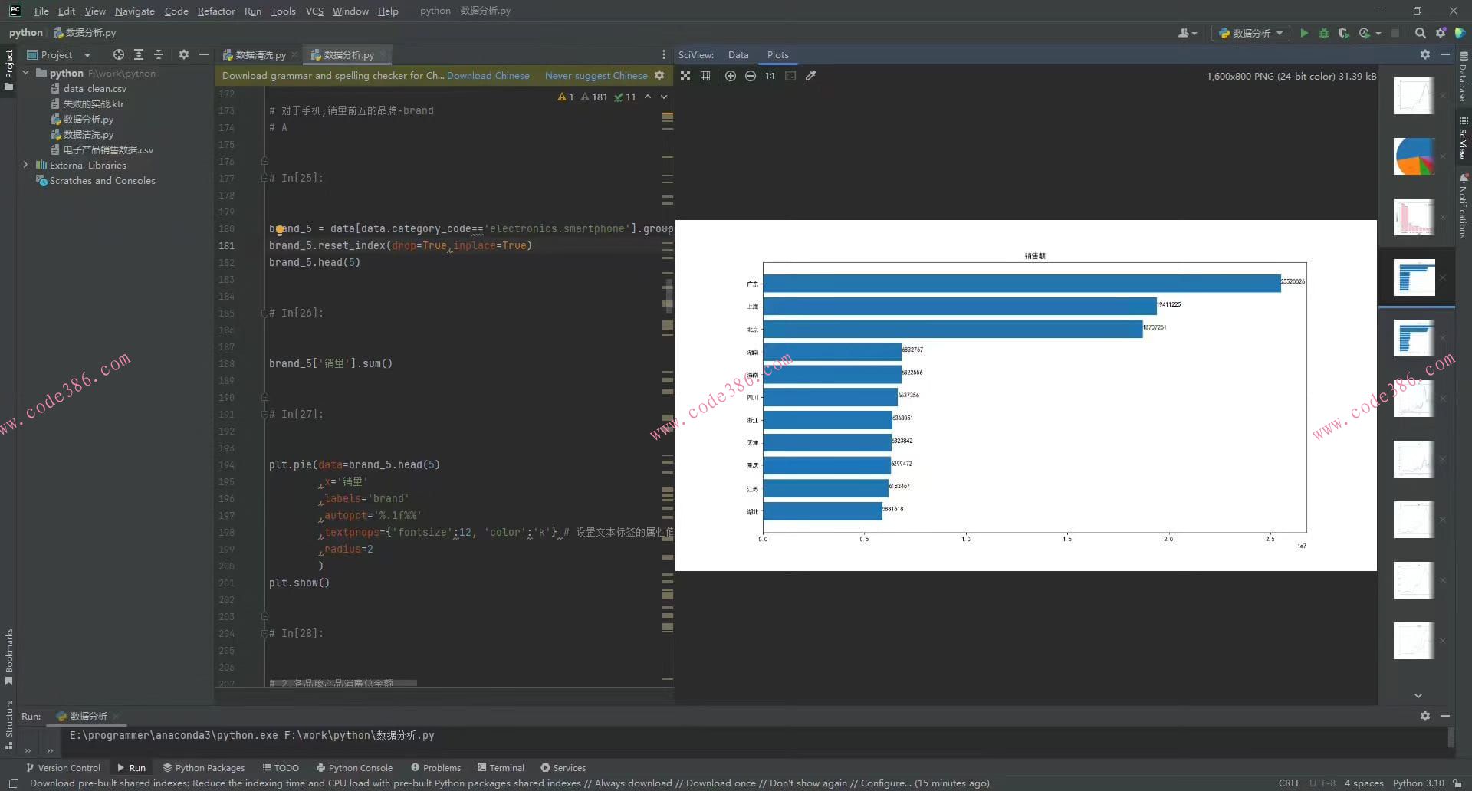Zoom in on the plot image

(x=730, y=76)
